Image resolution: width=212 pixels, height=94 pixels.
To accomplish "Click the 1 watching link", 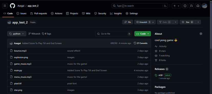I will coord(162,56).
